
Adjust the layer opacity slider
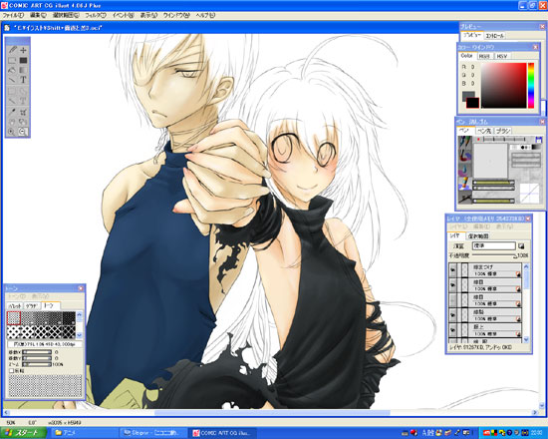(494, 255)
